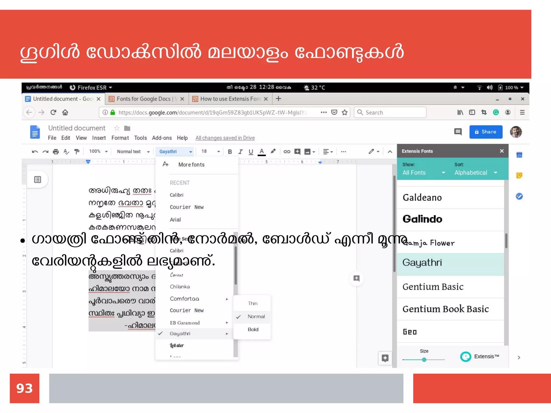Open the Insert image dropdown
The width and height of the screenshot is (551, 413).
click(310, 152)
